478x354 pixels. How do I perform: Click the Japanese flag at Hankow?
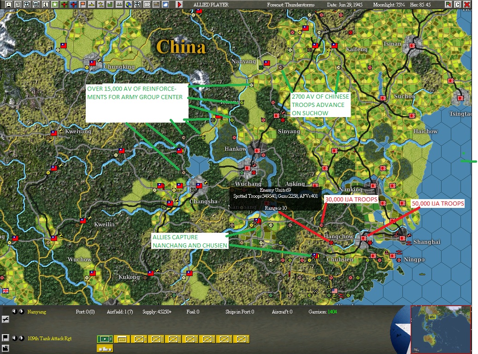[x=257, y=151]
